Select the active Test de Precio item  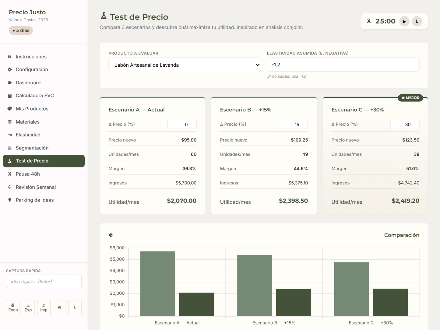[44, 161]
